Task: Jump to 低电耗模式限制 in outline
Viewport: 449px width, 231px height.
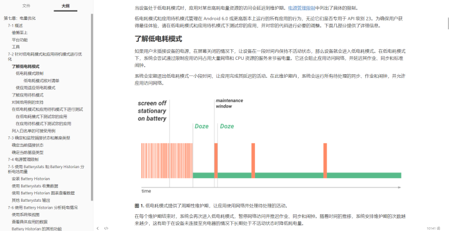Action: (x=30, y=73)
